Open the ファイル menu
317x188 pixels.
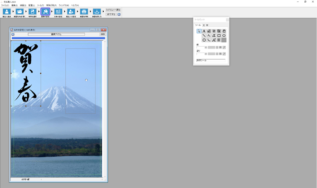pyautogui.click(x=5, y=5)
